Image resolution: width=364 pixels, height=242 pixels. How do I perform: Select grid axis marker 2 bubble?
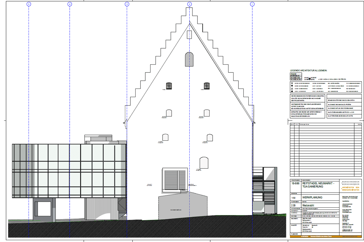tap(190, 4)
